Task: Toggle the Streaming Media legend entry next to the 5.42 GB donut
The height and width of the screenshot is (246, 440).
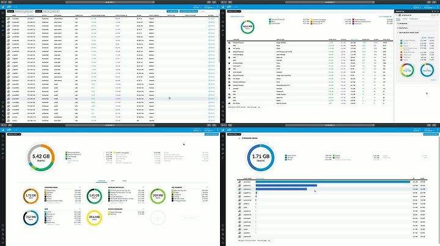Action: (x=73, y=153)
